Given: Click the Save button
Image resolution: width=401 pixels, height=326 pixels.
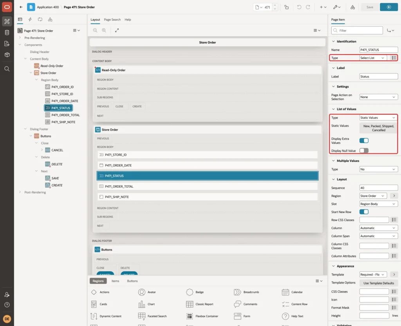Looking at the screenshot, I should tap(370, 7).
